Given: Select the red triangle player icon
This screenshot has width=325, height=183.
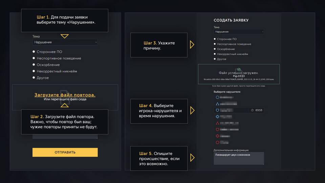Looking at the screenshot, I should (x=217, y=123).
